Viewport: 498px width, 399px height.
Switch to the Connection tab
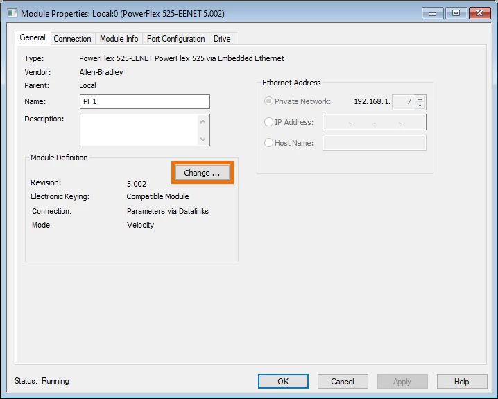[72, 39]
